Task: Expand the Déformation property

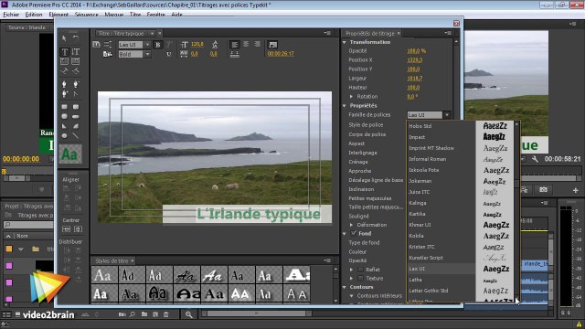Action: pos(351,225)
